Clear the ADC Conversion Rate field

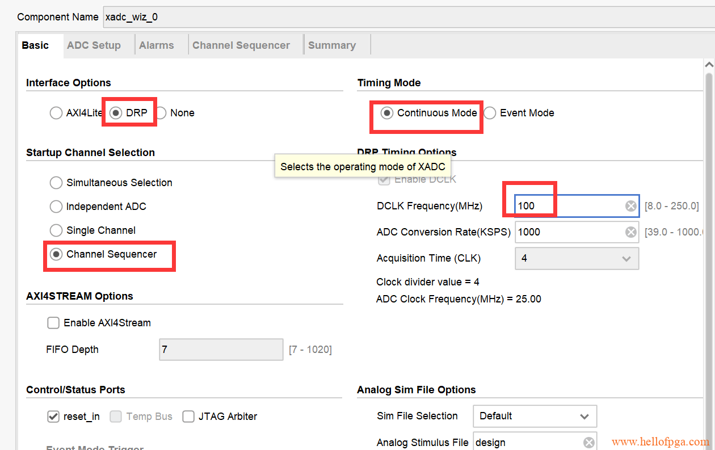pyautogui.click(x=630, y=232)
